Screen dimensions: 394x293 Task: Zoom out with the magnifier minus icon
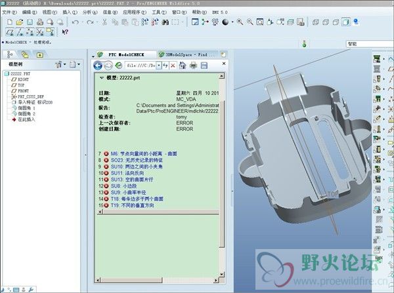click(x=250, y=22)
